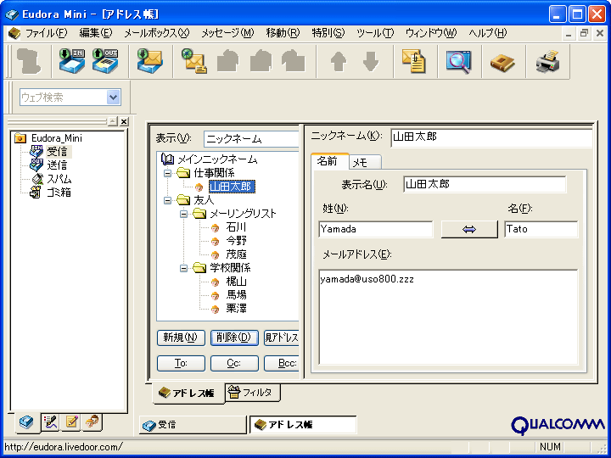Select the スパム mailbox in tree
Image resolution: width=611 pixels, height=458 pixels.
pos(59,179)
